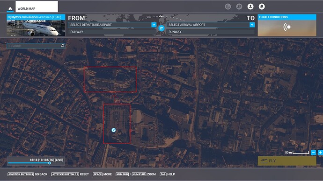Open the notifications bell icon
Viewport: 323px width, 181px height.
coord(262,7)
